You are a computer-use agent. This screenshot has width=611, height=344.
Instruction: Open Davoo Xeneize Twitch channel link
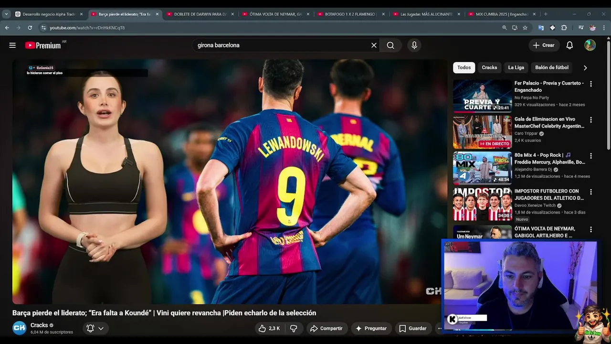(535, 205)
